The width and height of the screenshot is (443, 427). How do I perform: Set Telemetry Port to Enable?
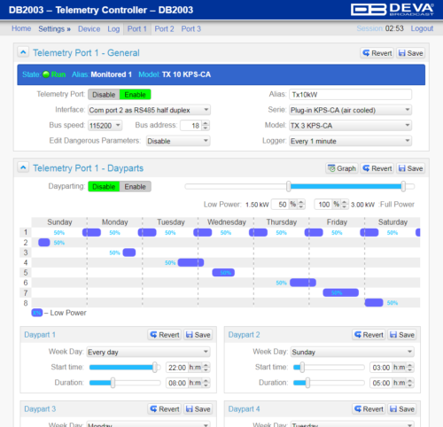136,95
